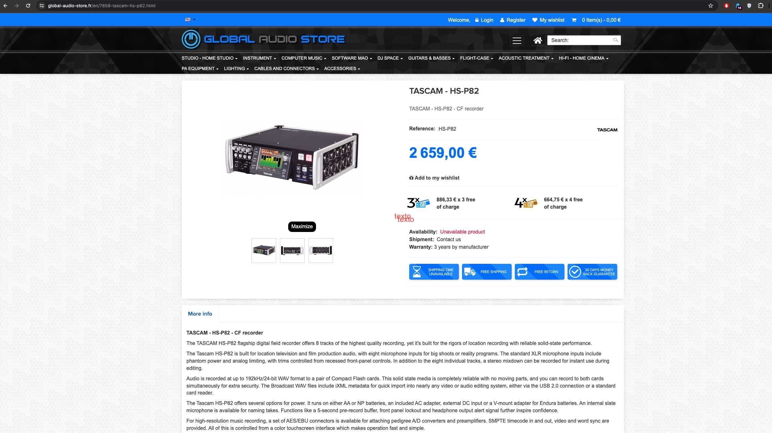Click the 3x CB payment icon
This screenshot has height=433, width=772.
click(x=418, y=203)
